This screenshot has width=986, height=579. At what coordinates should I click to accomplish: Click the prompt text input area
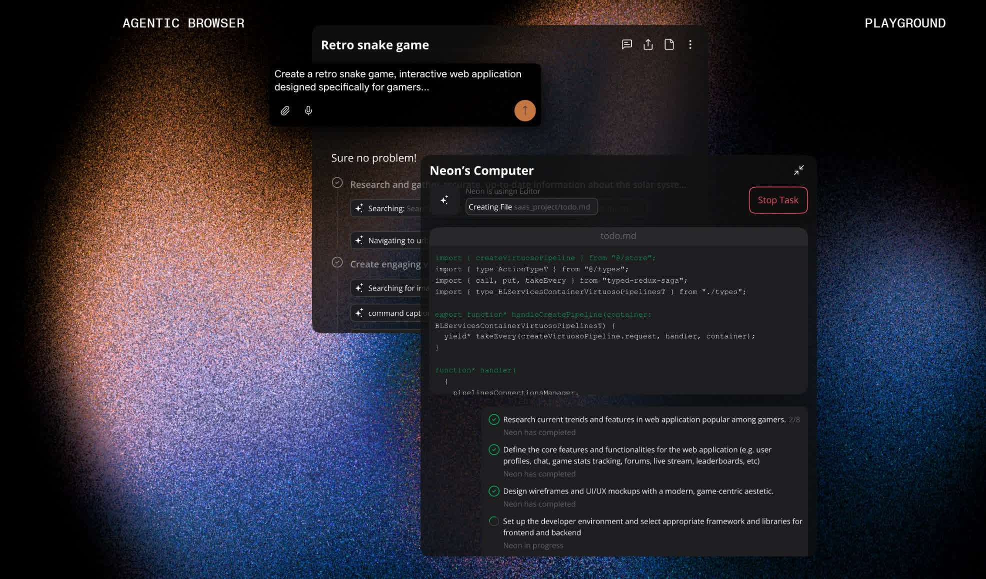point(397,80)
